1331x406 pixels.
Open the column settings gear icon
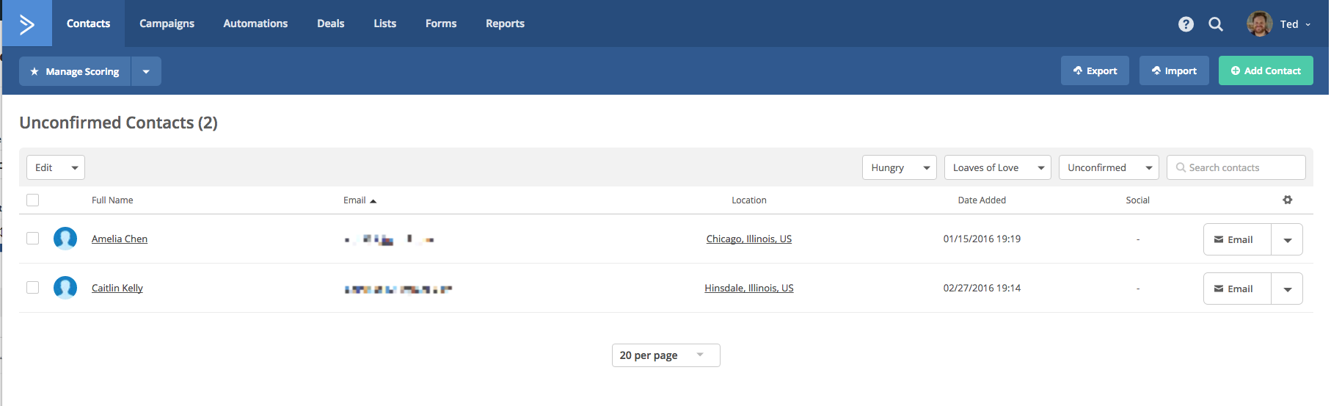tap(1288, 200)
